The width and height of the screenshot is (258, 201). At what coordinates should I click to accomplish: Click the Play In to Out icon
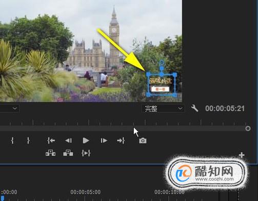[86, 153]
